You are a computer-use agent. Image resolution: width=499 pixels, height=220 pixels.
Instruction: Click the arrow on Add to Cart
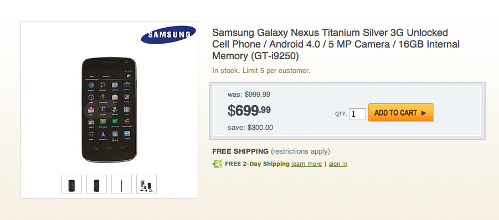point(424,113)
